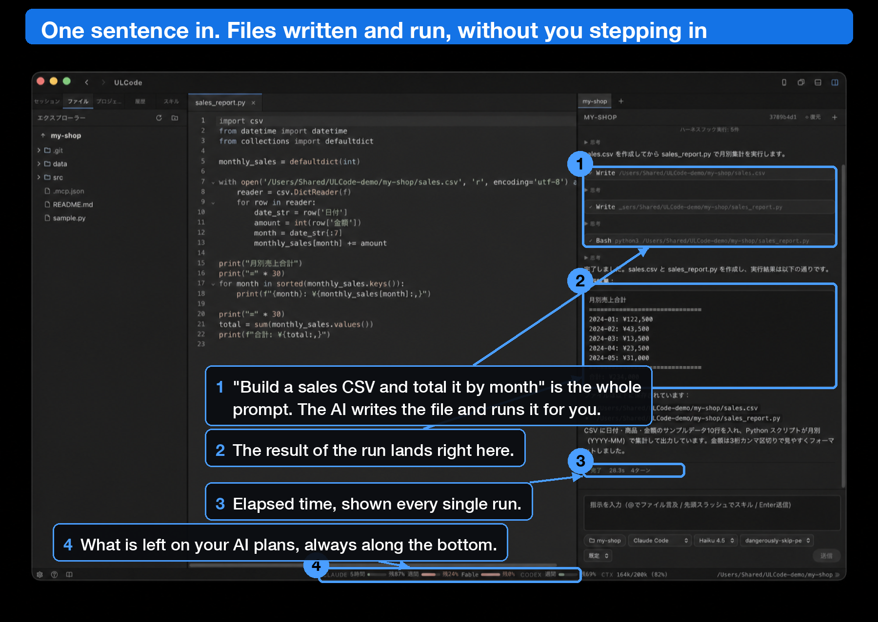Screen dimensions: 878x622
Task: Collapse the code fold at line 7
Action: [x=213, y=183]
